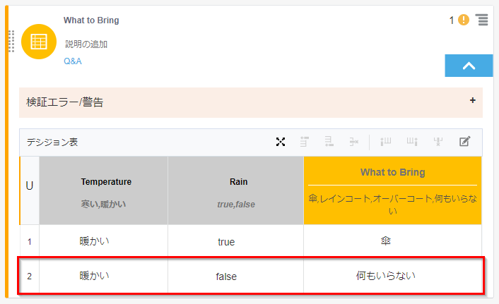Viewport: 499px width, 304px height.
Task: Click the U hit policy cell
Action: [x=30, y=186]
